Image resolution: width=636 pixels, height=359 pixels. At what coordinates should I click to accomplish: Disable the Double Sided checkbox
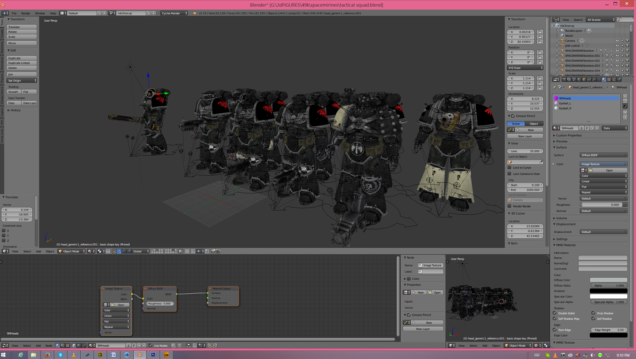555,313
